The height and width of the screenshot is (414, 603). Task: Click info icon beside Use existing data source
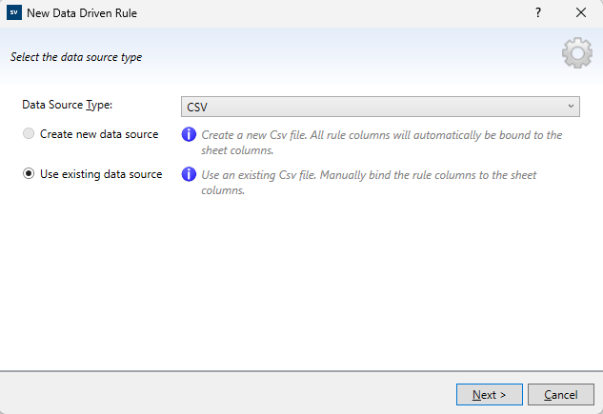[x=189, y=175]
